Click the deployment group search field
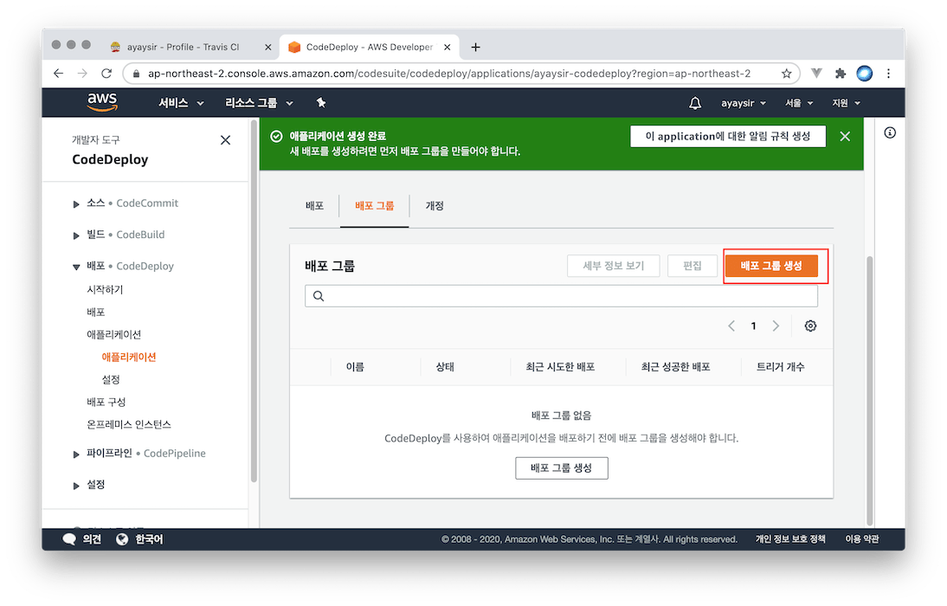 coord(561,296)
